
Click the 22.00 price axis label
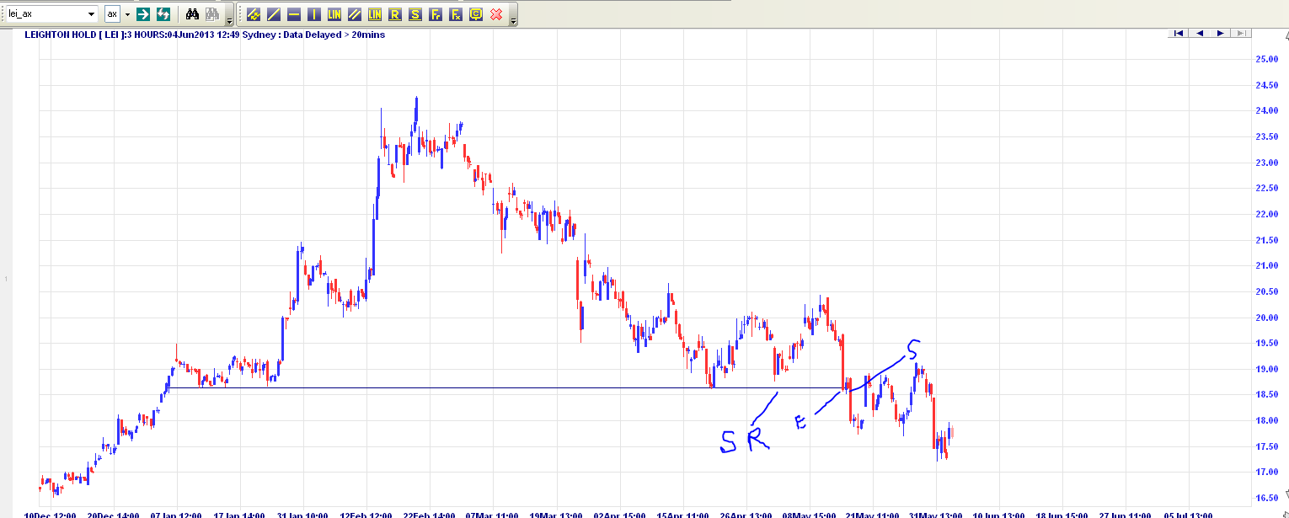[x=1267, y=214]
